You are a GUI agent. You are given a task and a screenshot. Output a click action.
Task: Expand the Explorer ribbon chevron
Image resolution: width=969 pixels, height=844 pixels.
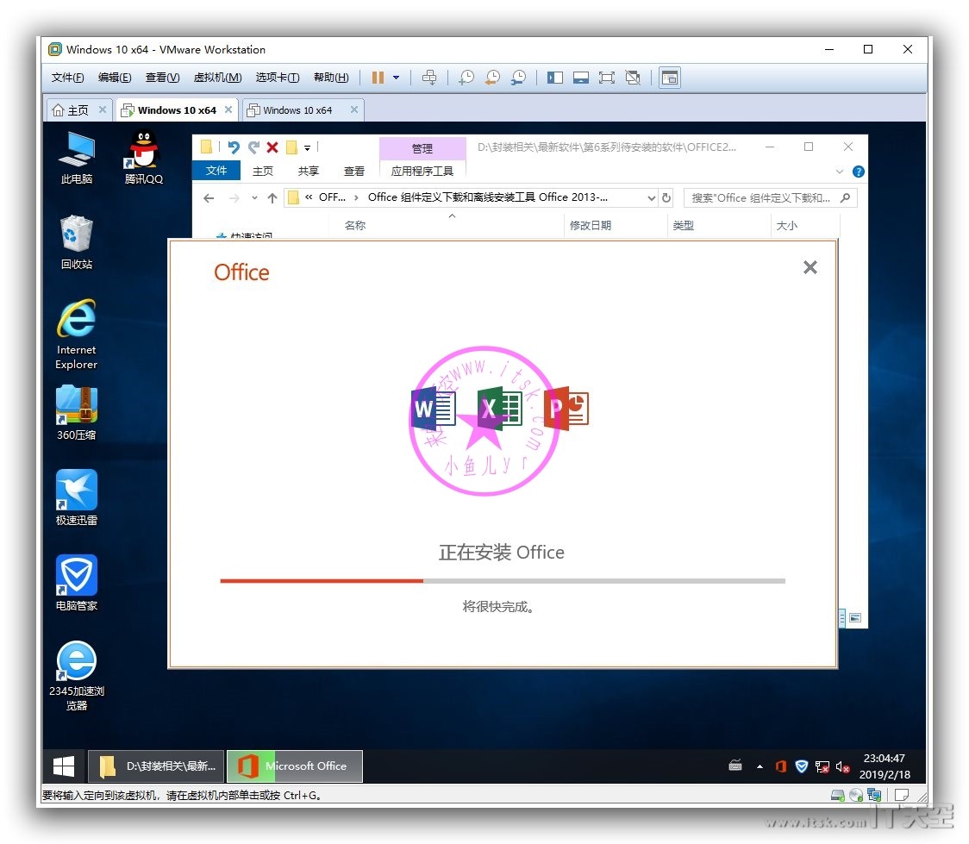point(839,172)
